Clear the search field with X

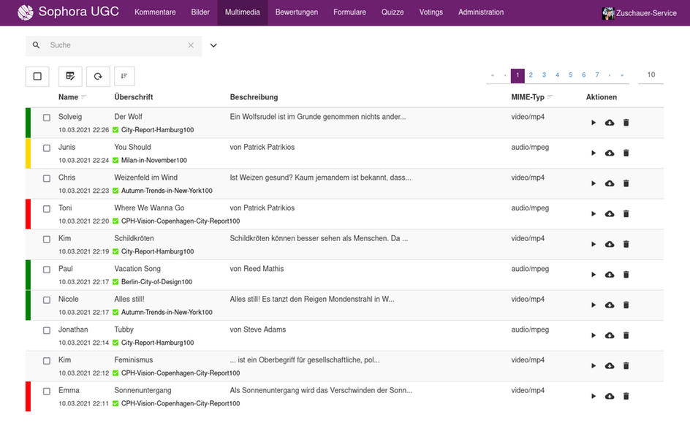tap(191, 45)
